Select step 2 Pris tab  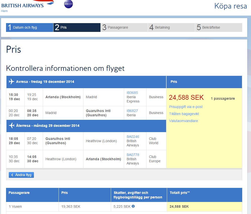point(77,28)
